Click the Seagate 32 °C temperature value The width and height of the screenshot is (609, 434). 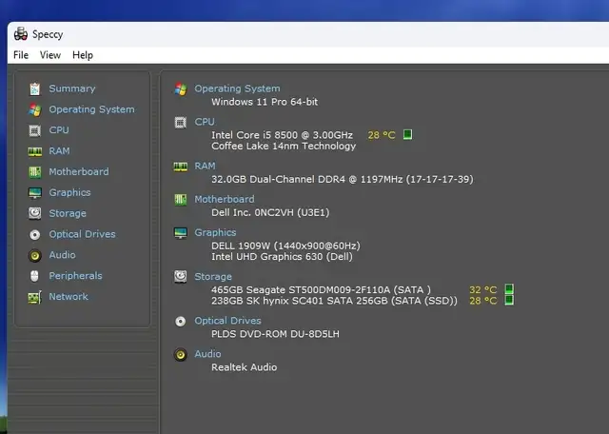(x=483, y=290)
